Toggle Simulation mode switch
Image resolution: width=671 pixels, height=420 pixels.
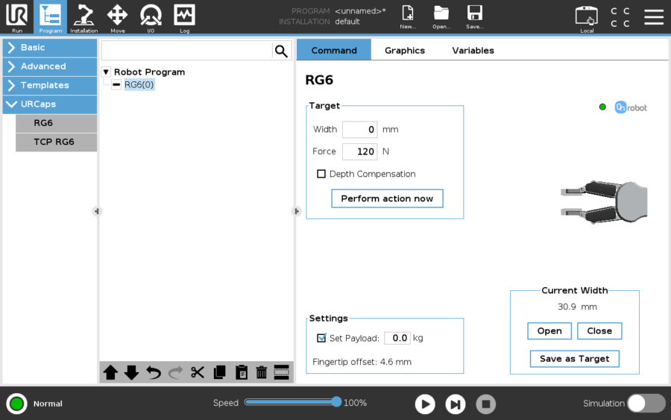click(646, 404)
